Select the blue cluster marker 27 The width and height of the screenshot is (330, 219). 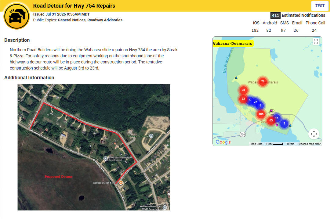(x=255, y=102)
